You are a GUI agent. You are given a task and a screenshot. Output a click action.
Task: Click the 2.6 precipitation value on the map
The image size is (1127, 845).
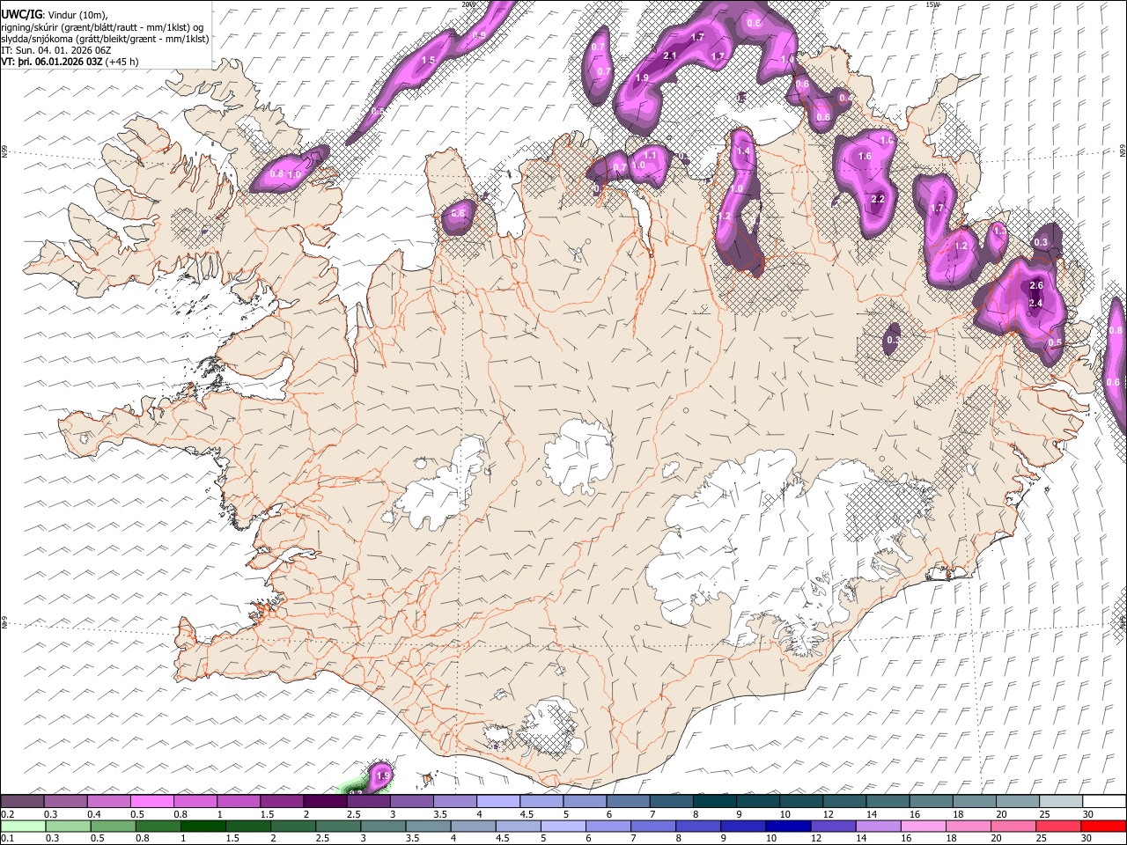pos(1036,285)
